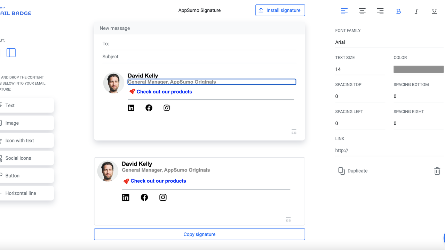
Task: Click Install signature button
Action: [280, 10]
